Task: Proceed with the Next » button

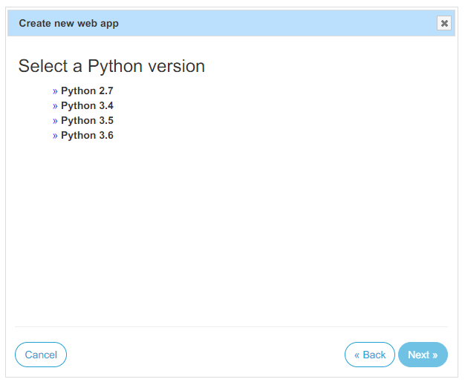Action: tap(423, 355)
